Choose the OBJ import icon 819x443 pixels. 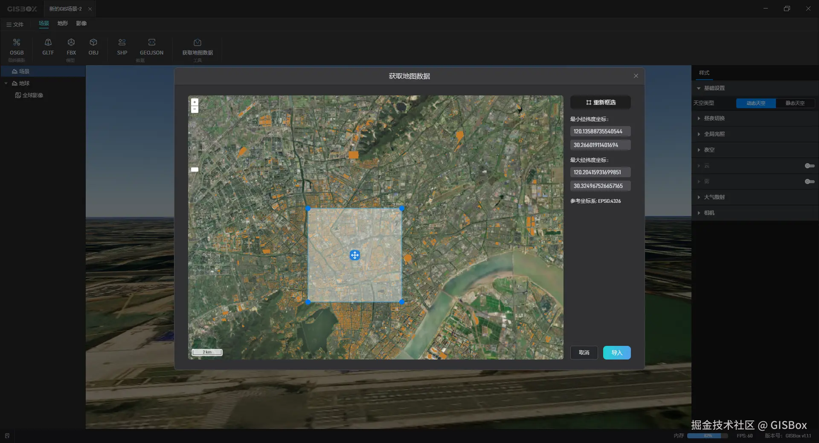93,43
